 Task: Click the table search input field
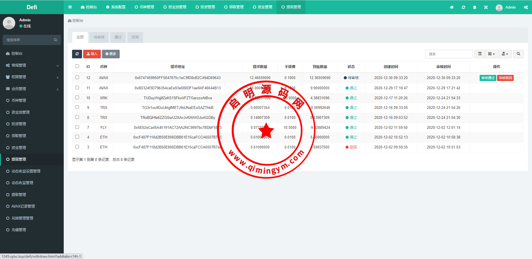pos(449,54)
